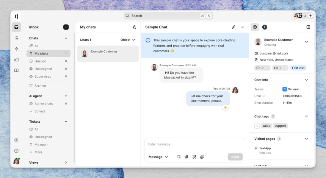Open My open tickets

49,145
